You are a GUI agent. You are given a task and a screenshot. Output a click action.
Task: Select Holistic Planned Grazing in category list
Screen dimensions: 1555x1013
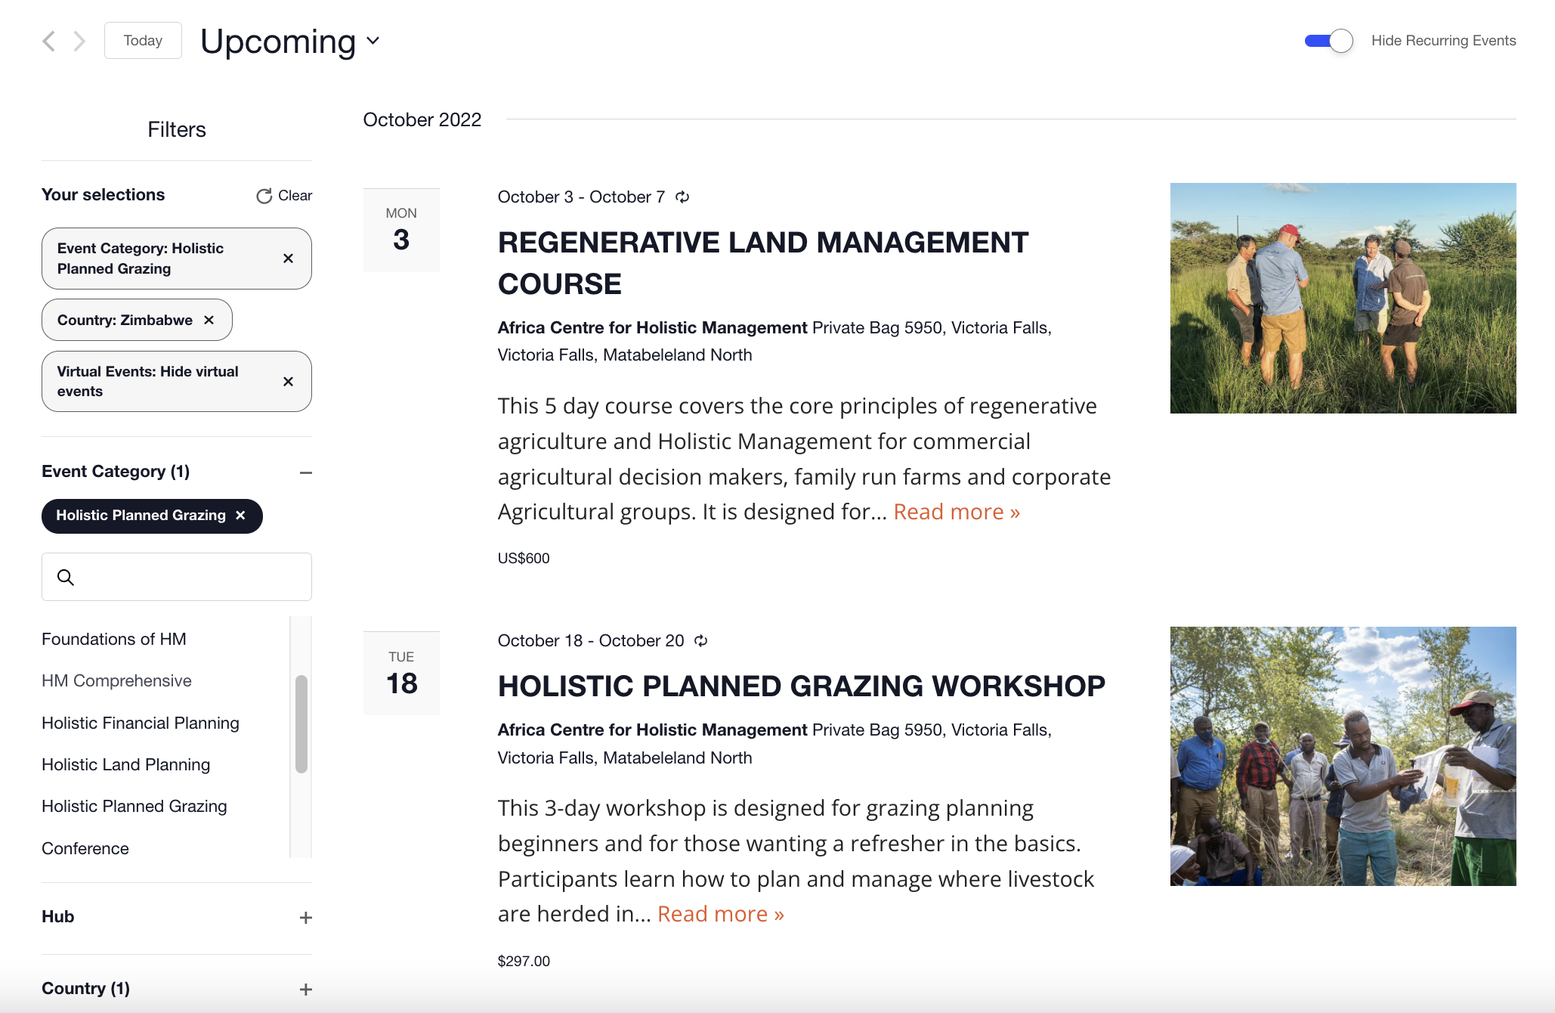[134, 807]
